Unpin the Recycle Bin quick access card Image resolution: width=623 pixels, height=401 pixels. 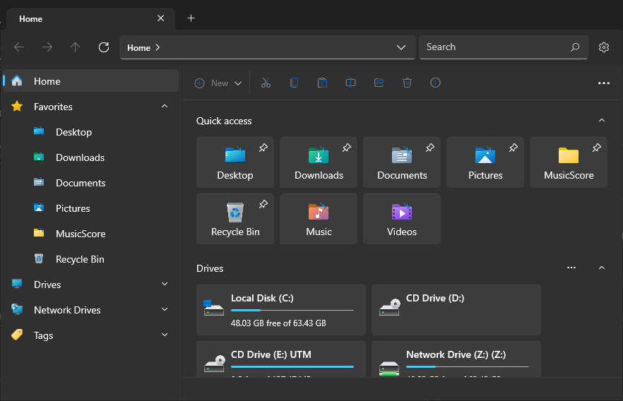[x=263, y=204]
